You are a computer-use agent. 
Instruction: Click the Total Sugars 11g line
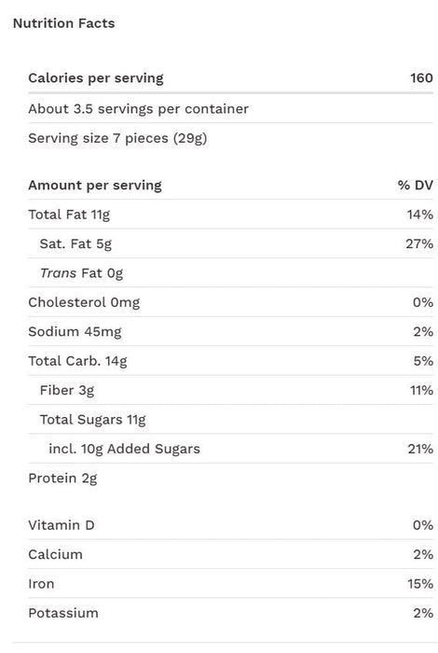pyautogui.click(x=93, y=420)
